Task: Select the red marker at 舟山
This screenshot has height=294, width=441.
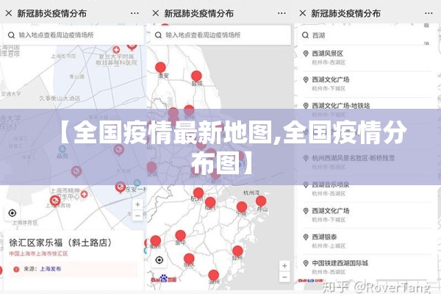Action: (261, 201)
